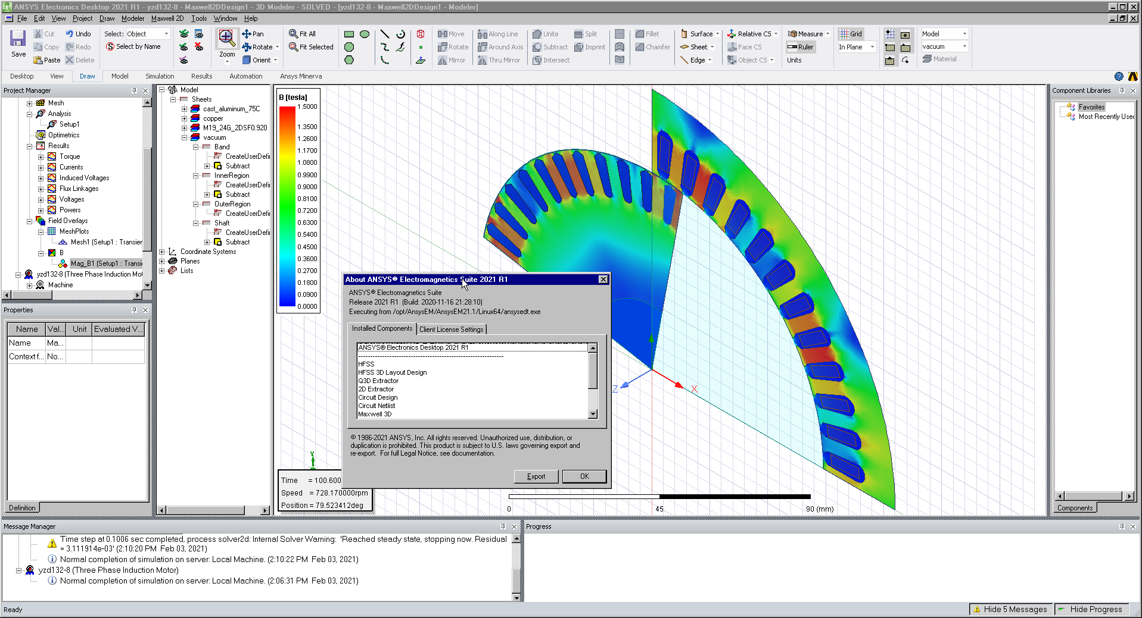This screenshot has width=1142, height=618.
Task: Click OK in the About dialog
Action: [x=584, y=476]
